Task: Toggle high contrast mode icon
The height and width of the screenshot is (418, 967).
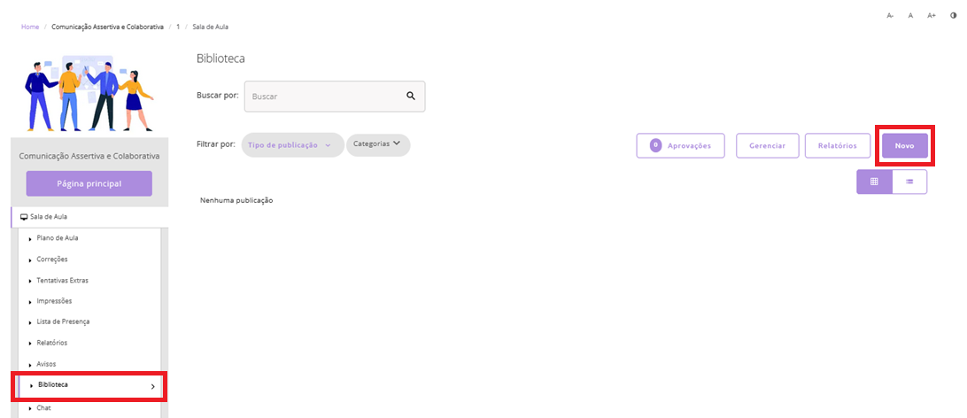Action: [x=954, y=16]
